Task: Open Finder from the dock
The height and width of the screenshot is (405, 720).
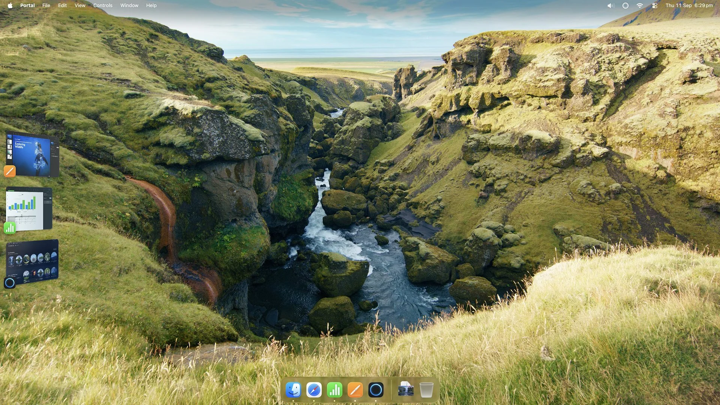Action: pos(293,390)
